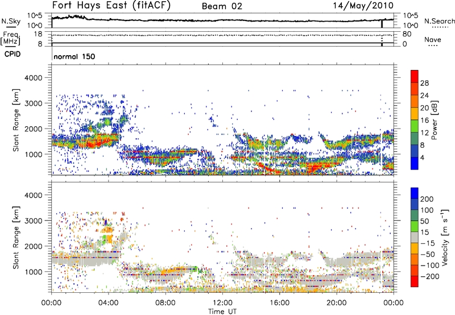This screenshot has width=455, height=315.
Task: Click the '12:00' time axis tick label
Action: 222,303
